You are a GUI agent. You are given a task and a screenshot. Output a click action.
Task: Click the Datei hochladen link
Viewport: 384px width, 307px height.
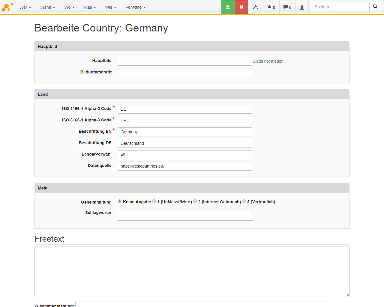268,61
